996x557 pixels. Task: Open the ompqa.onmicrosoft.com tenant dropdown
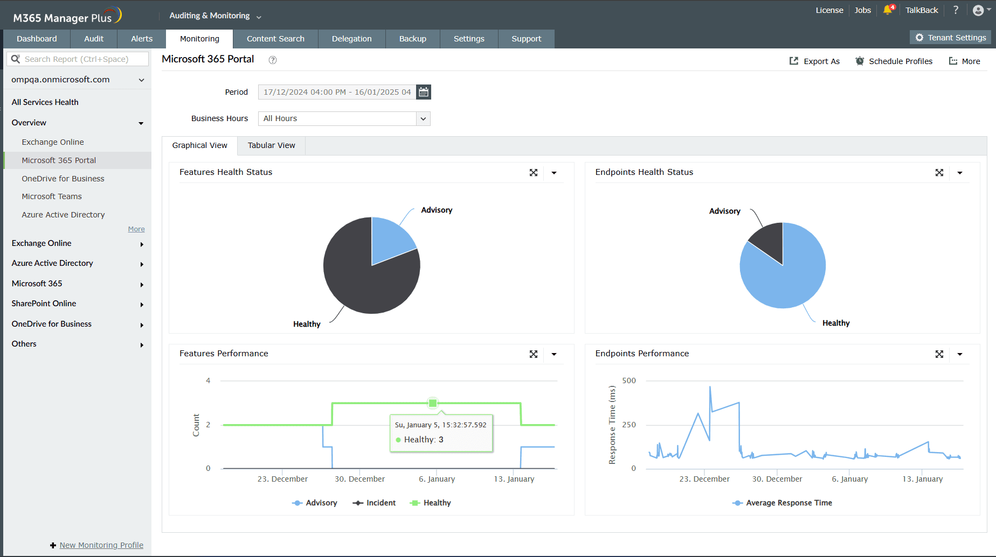(78, 80)
